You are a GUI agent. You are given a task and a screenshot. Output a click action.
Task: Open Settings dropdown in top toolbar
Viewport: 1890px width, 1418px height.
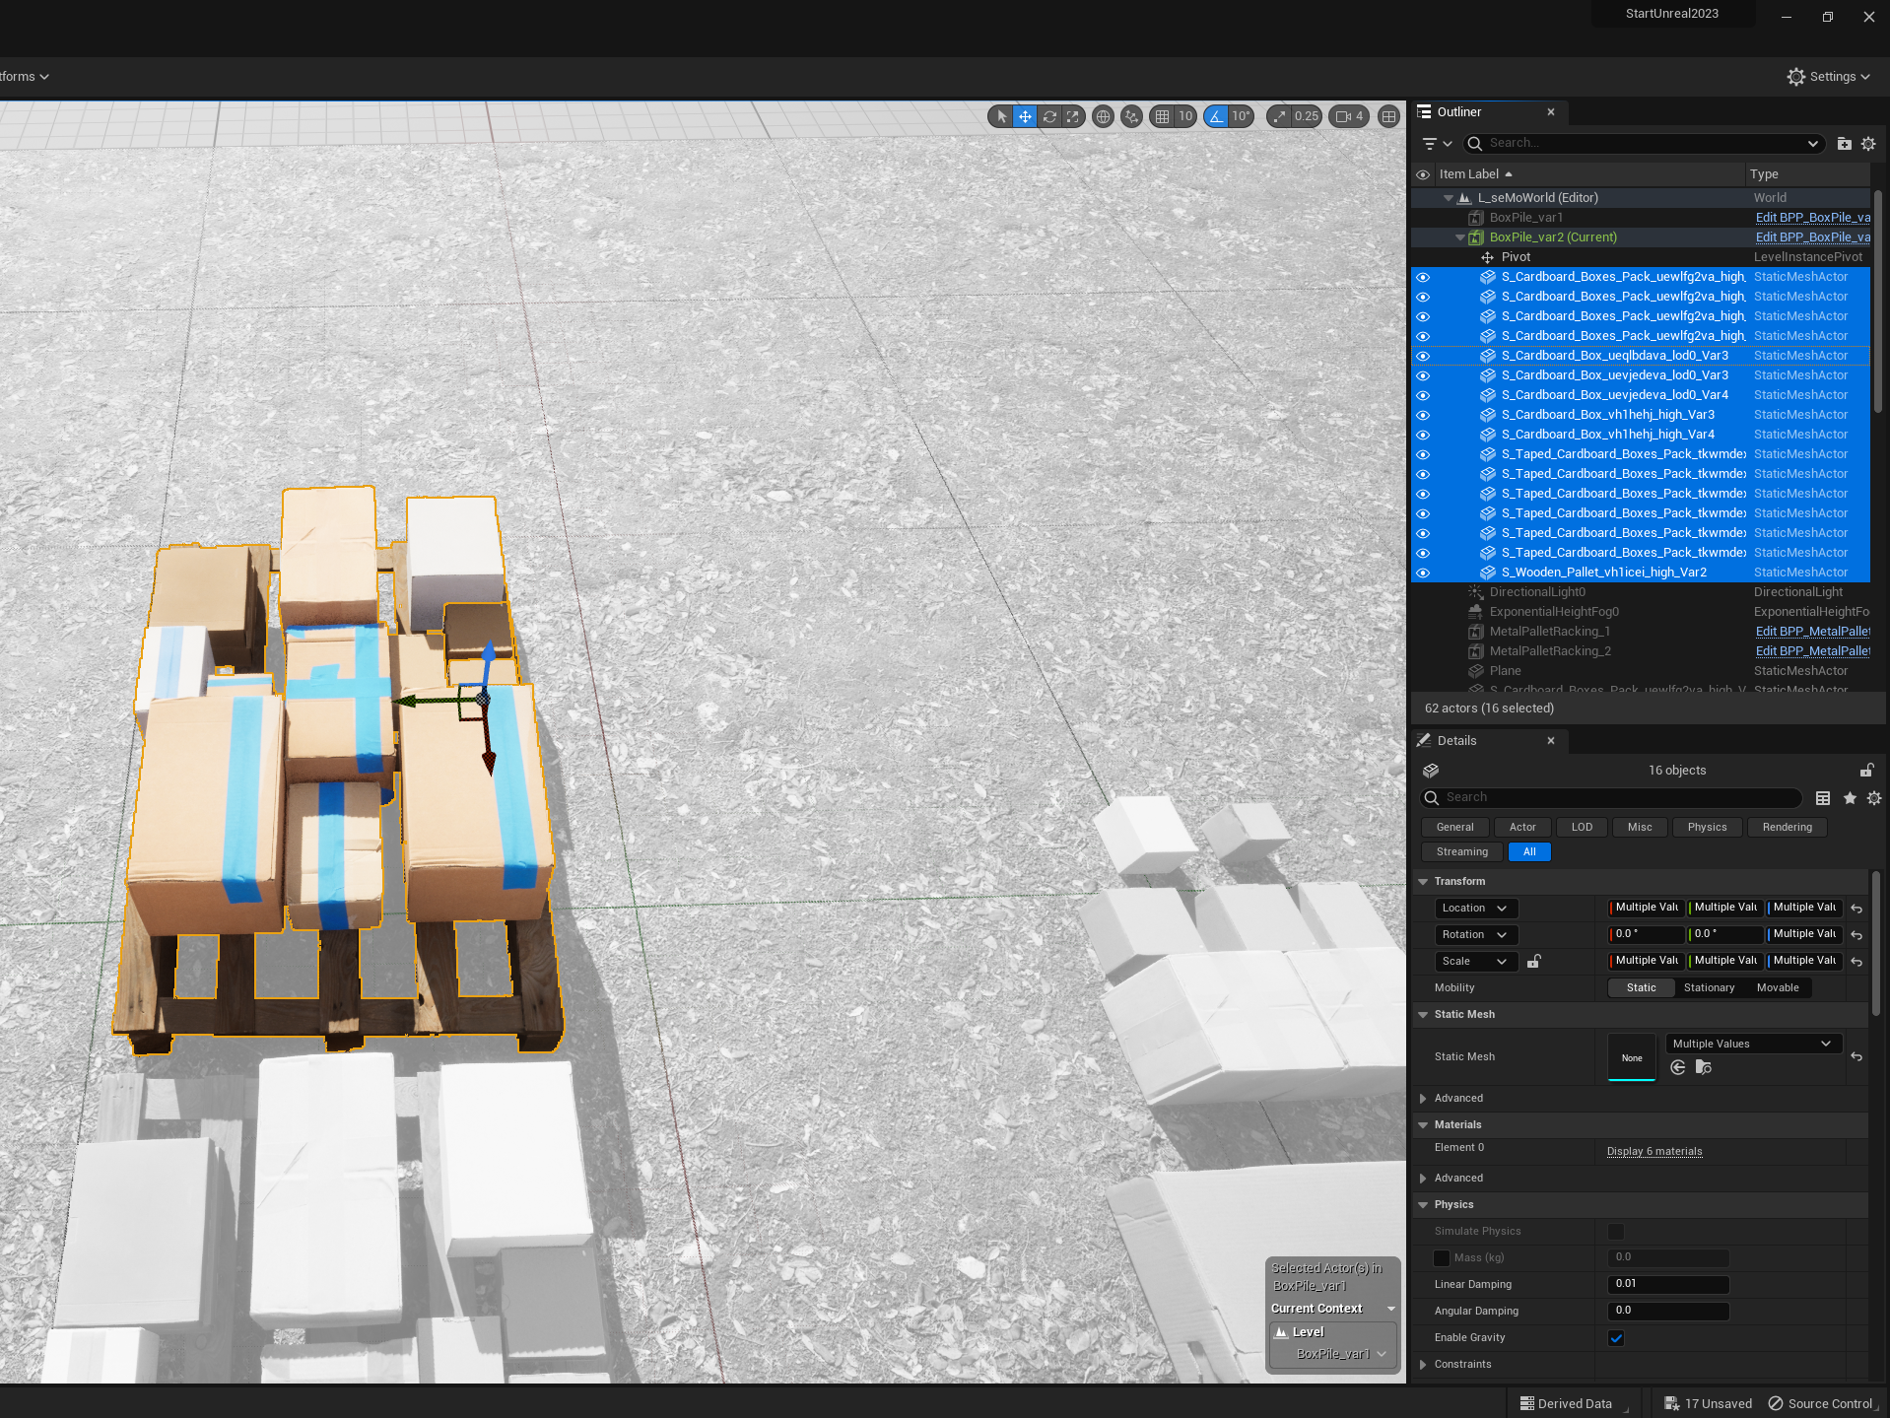(x=1828, y=77)
